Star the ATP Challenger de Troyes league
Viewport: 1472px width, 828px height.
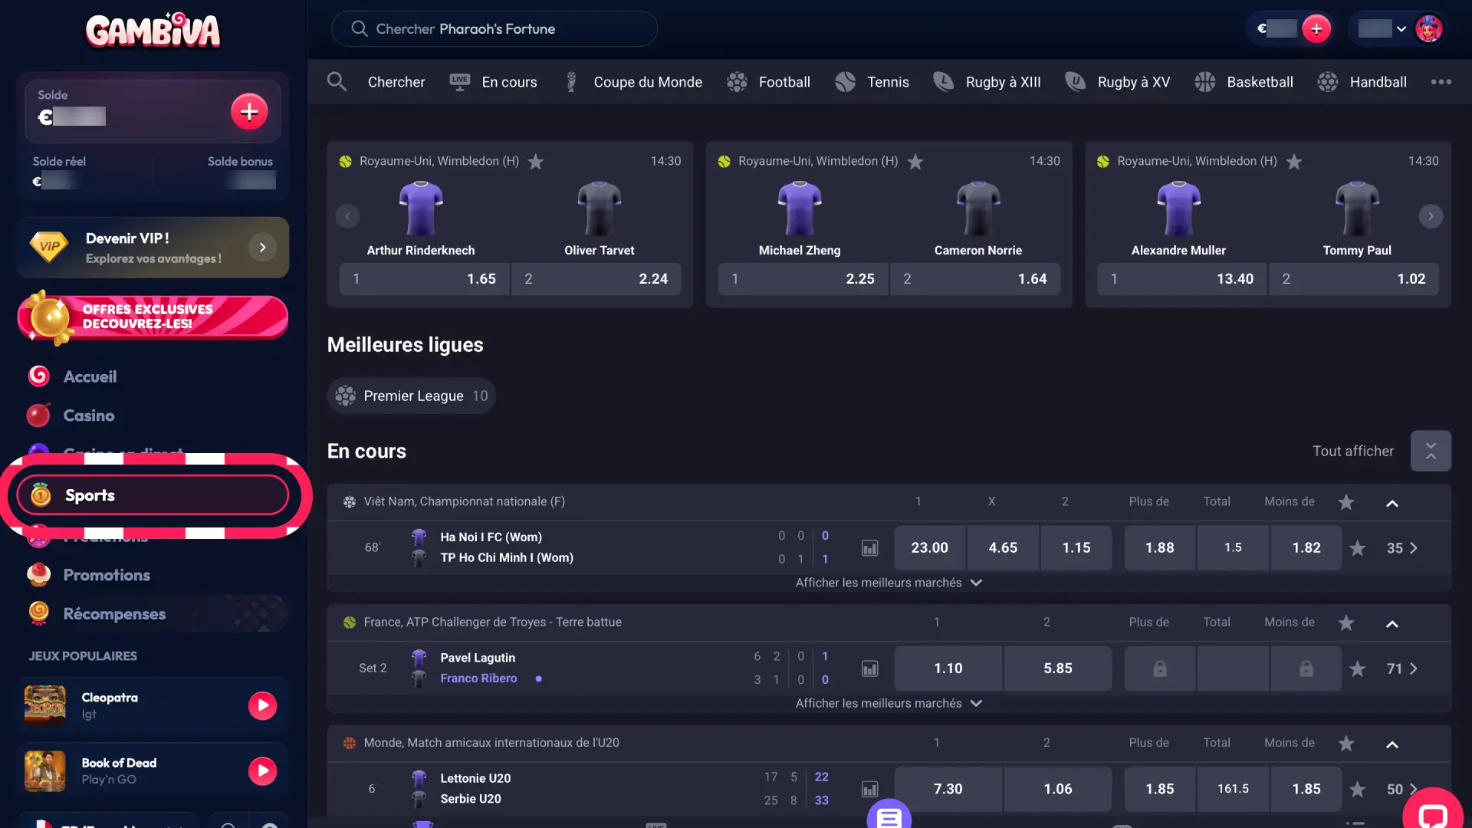click(1345, 623)
